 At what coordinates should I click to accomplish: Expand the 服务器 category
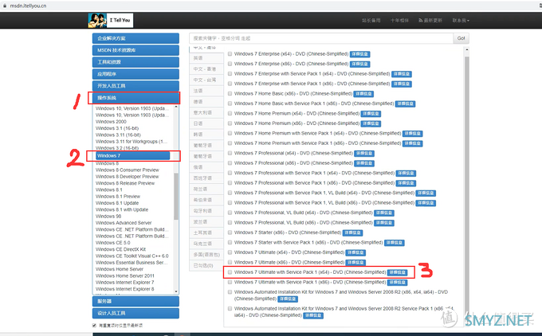click(135, 301)
